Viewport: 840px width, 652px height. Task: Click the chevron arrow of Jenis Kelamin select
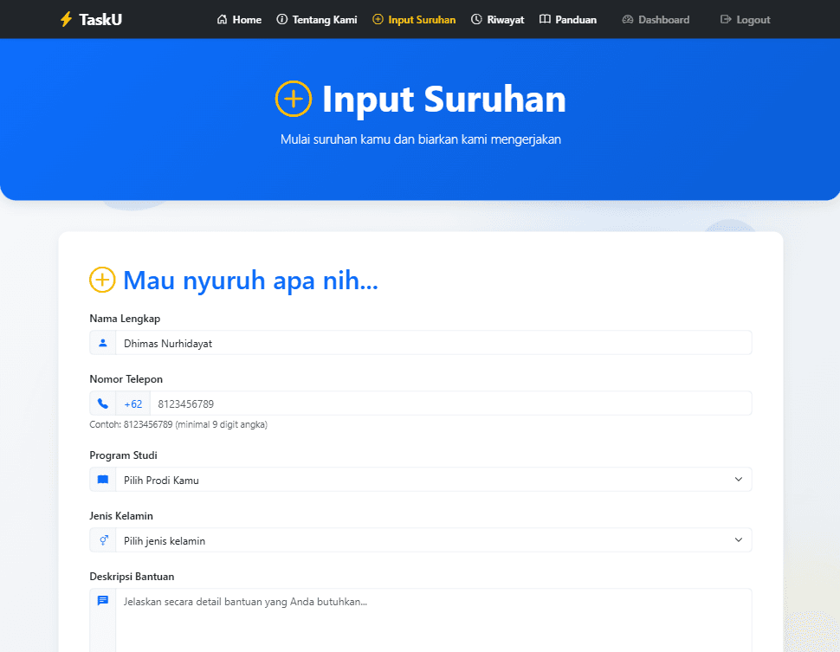coord(738,540)
